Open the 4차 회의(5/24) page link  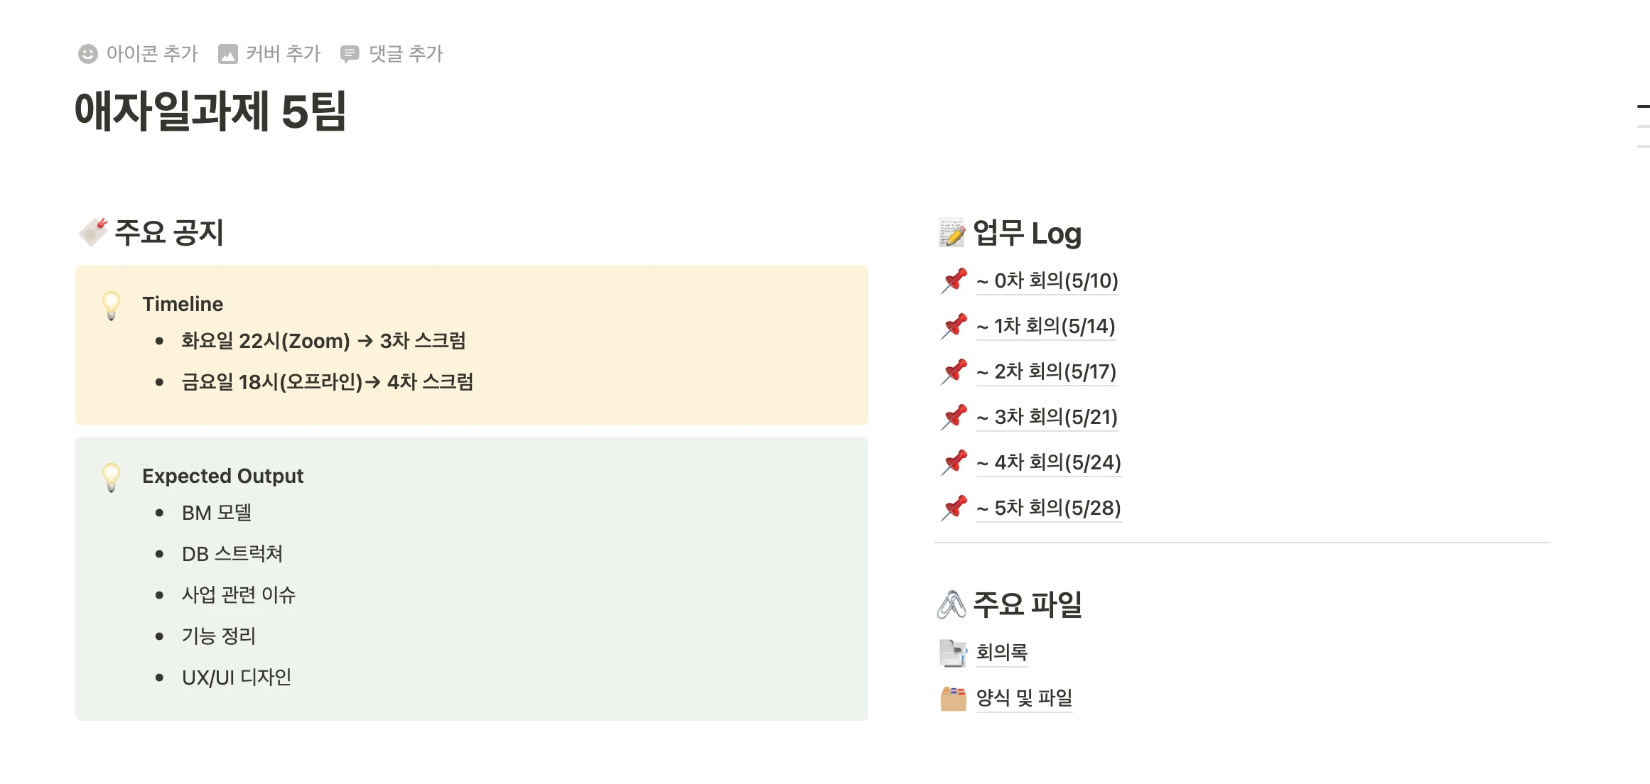pyautogui.click(x=1049, y=462)
